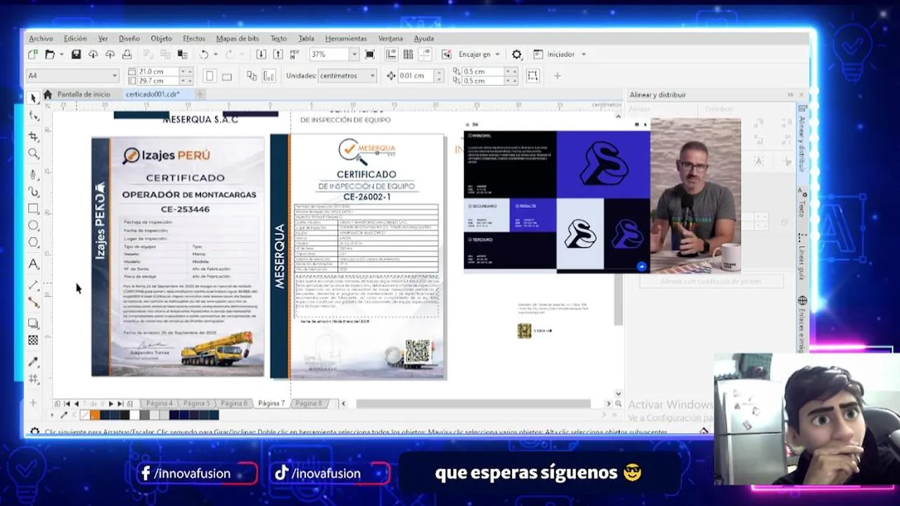Viewport: 900px width, 506px height.
Task: Select the Transparency tool
Action: pos(33,340)
